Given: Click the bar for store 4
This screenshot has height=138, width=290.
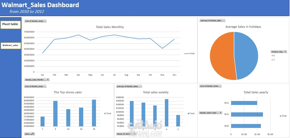Looking at the screenshot, I should click(x=55, y=114).
